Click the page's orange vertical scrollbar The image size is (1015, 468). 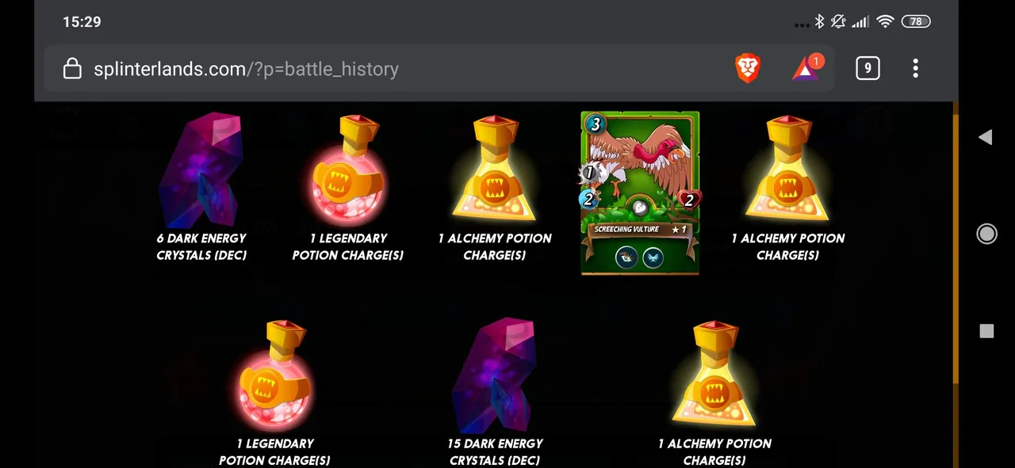(956, 285)
